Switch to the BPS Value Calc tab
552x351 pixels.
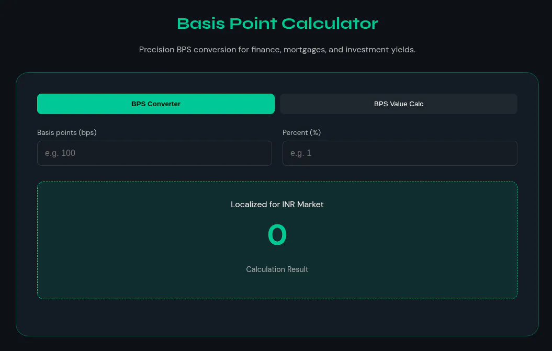[x=399, y=104]
